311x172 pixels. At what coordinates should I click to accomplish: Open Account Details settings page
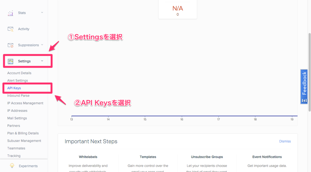tap(19, 73)
